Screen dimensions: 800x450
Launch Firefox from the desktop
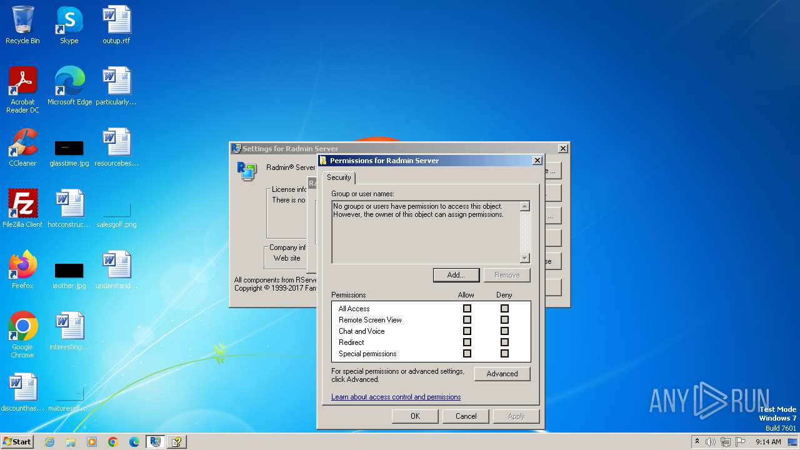point(22,269)
